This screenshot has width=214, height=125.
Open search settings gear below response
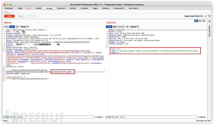[110, 117]
